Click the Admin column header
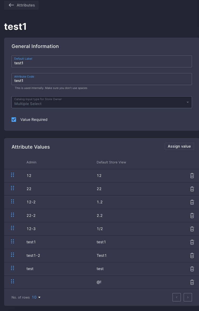Viewport: 199px width, 311px height. click(x=31, y=162)
